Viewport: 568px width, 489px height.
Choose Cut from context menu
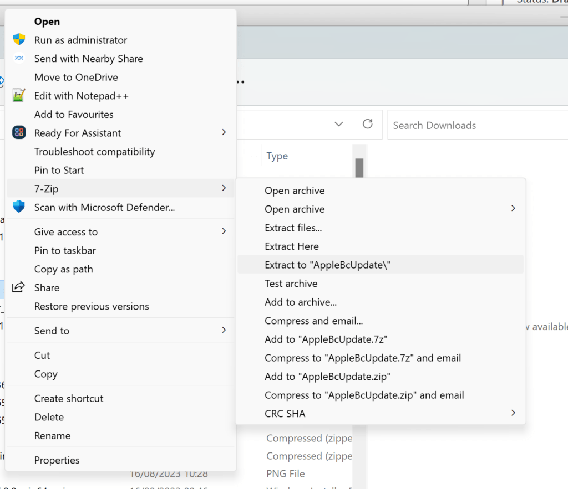(x=120, y=355)
